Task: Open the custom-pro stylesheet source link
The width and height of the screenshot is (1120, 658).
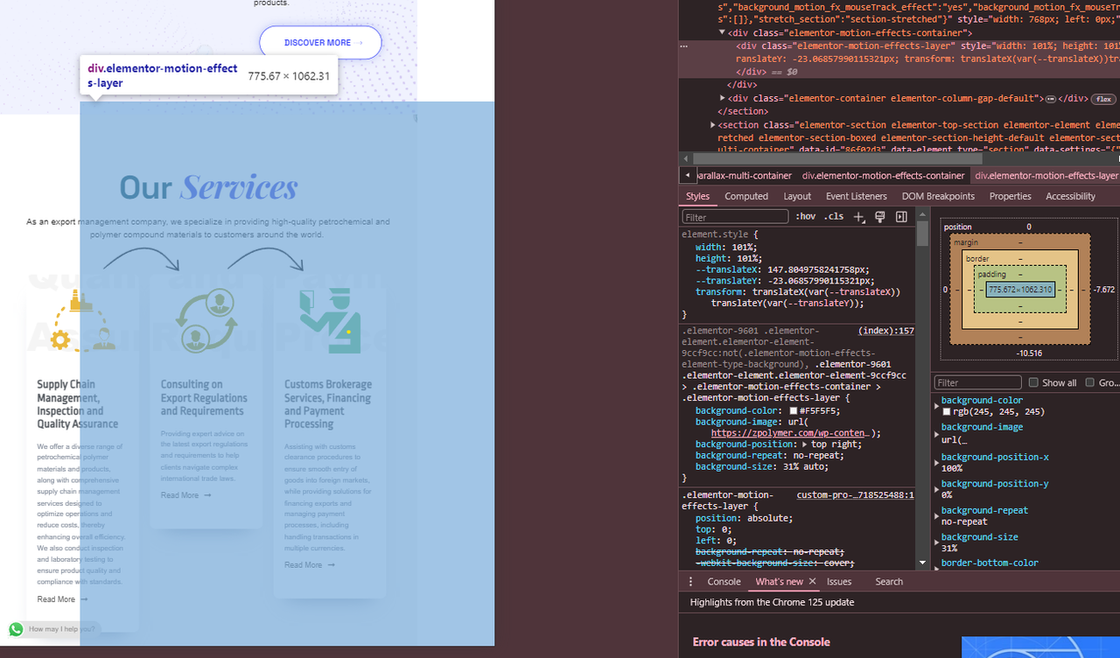Action: pyautogui.click(x=855, y=495)
